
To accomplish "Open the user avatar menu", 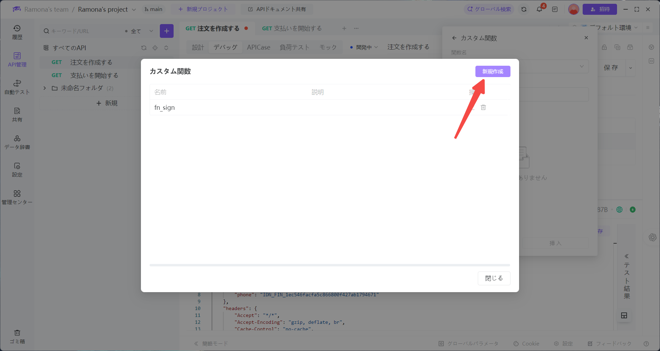I will (x=573, y=9).
